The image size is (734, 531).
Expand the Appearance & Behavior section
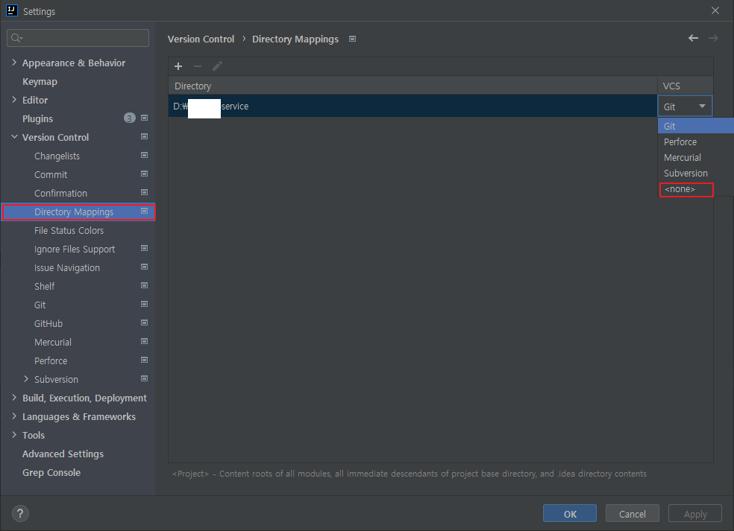(x=13, y=63)
